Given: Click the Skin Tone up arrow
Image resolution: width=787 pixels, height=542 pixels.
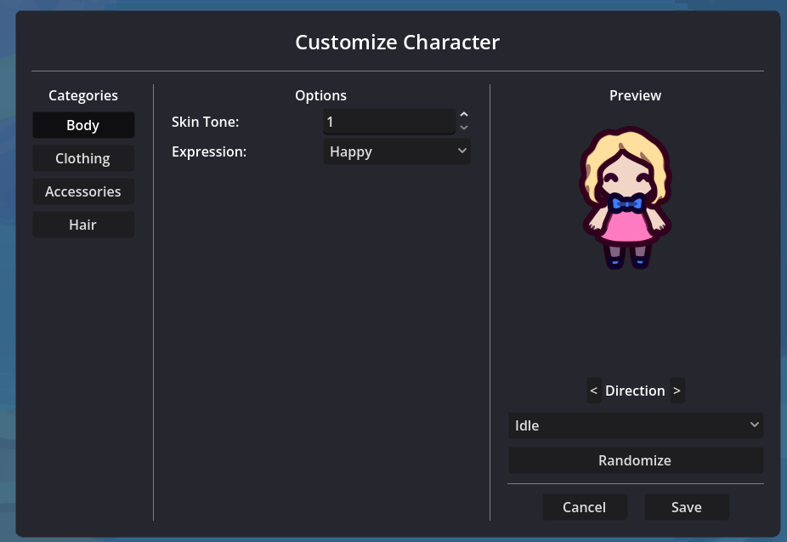Looking at the screenshot, I should 464,113.
